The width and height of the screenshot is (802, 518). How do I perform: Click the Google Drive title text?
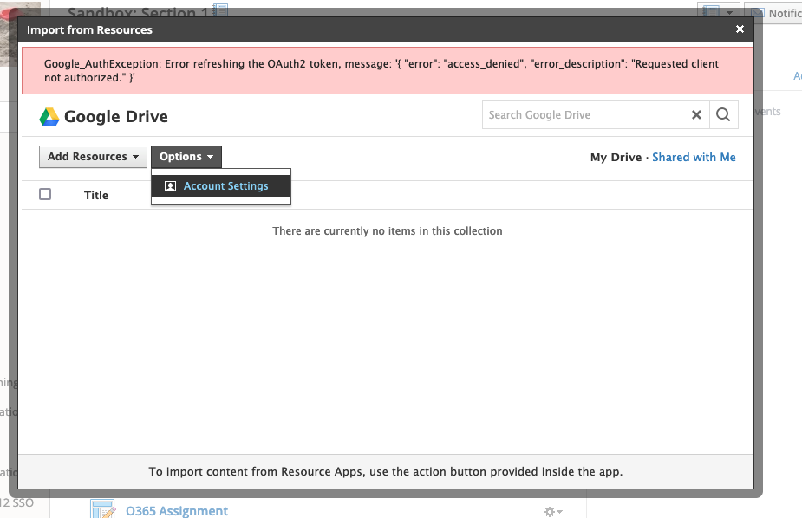coord(116,117)
